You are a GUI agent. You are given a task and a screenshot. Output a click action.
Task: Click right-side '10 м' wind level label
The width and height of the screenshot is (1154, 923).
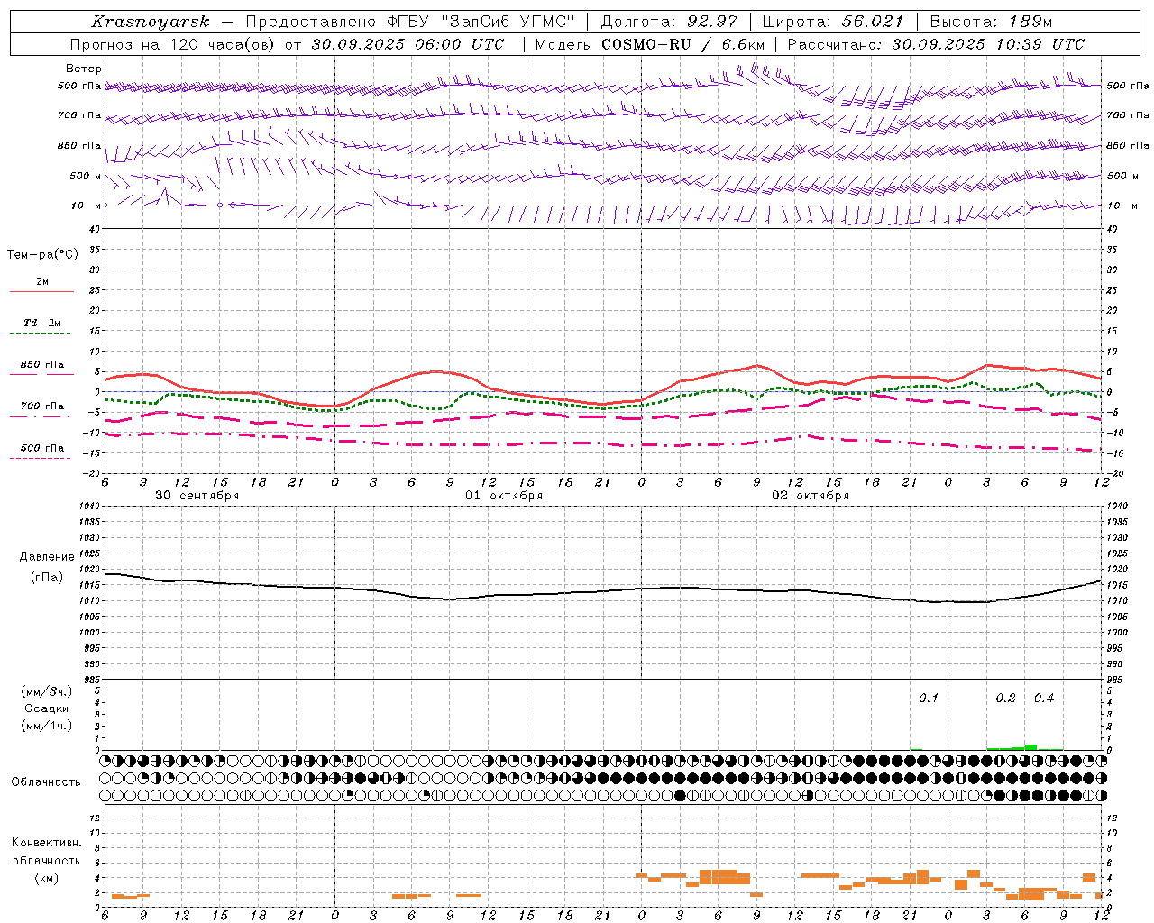click(1122, 206)
